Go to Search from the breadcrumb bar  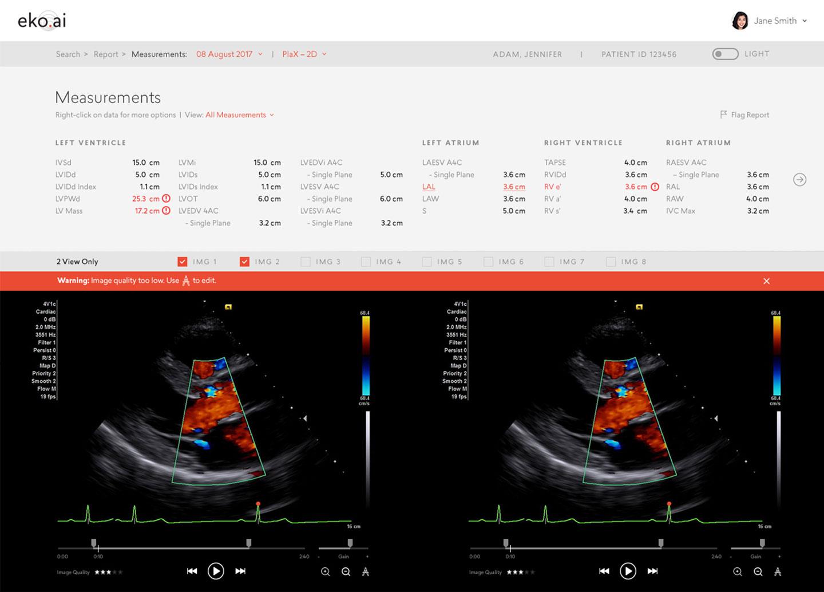point(68,54)
